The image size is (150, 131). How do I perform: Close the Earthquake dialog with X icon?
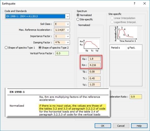144,3
